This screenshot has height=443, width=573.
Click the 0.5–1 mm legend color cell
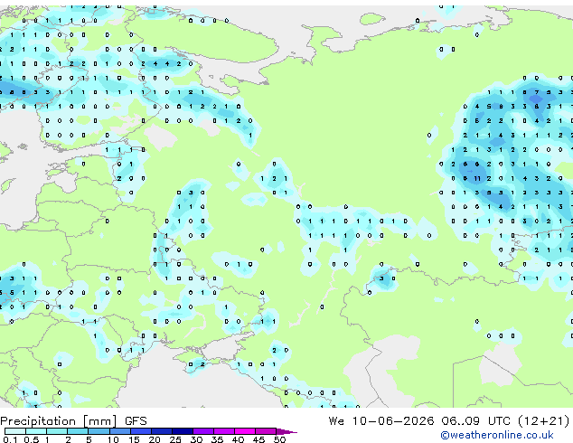[36, 431]
